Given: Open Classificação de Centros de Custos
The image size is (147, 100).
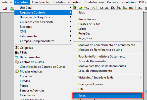Looking at the screenshot, I should (x=43, y=67).
